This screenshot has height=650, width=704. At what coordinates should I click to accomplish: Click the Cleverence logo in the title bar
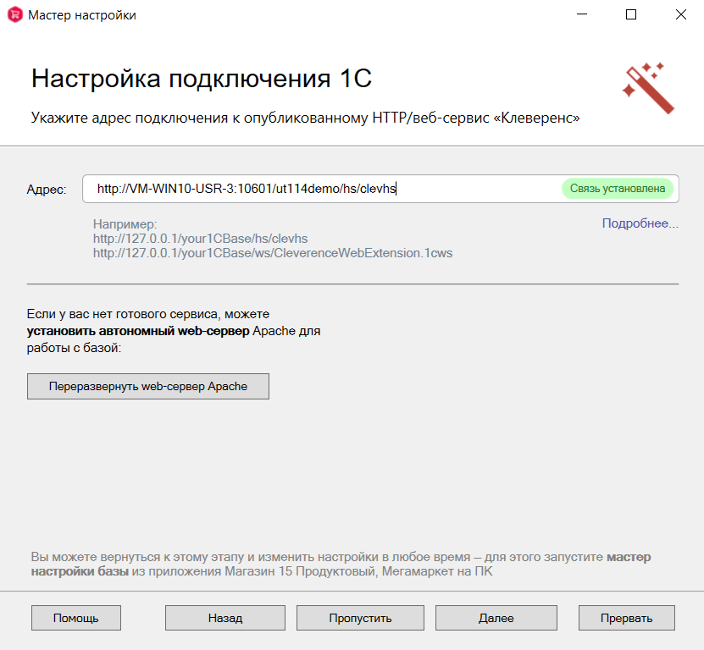pyautogui.click(x=13, y=14)
